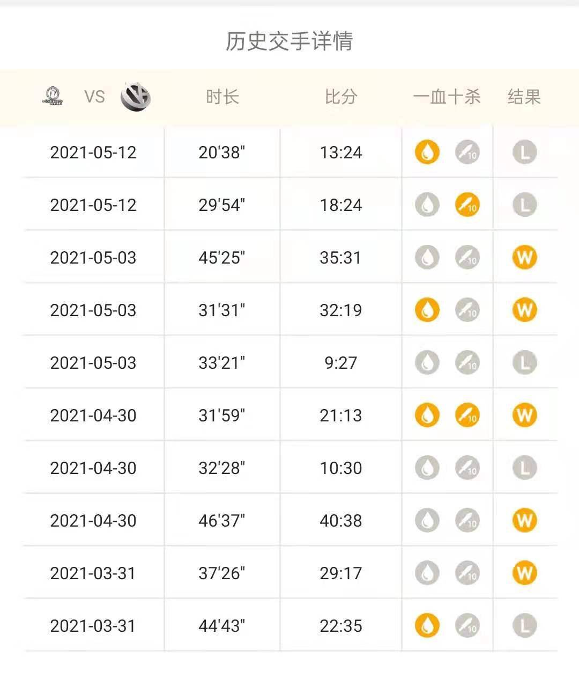Select the 比分 column header
This screenshot has width=579, height=678.
[341, 97]
